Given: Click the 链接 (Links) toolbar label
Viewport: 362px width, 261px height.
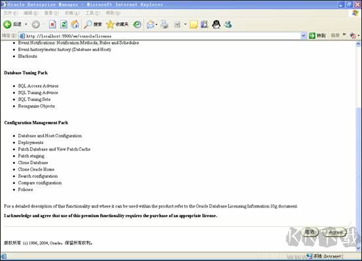Looking at the screenshot, I should (x=335, y=35).
